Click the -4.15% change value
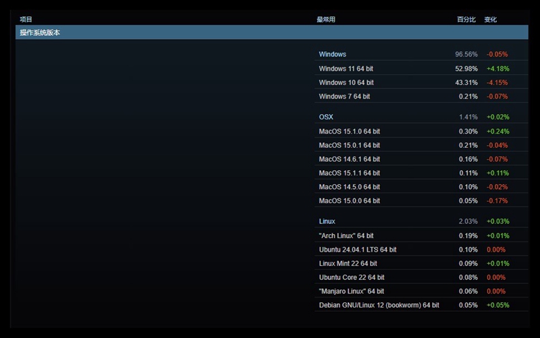The height and width of the screenshot is (338, 540). (x=497, y=82)
